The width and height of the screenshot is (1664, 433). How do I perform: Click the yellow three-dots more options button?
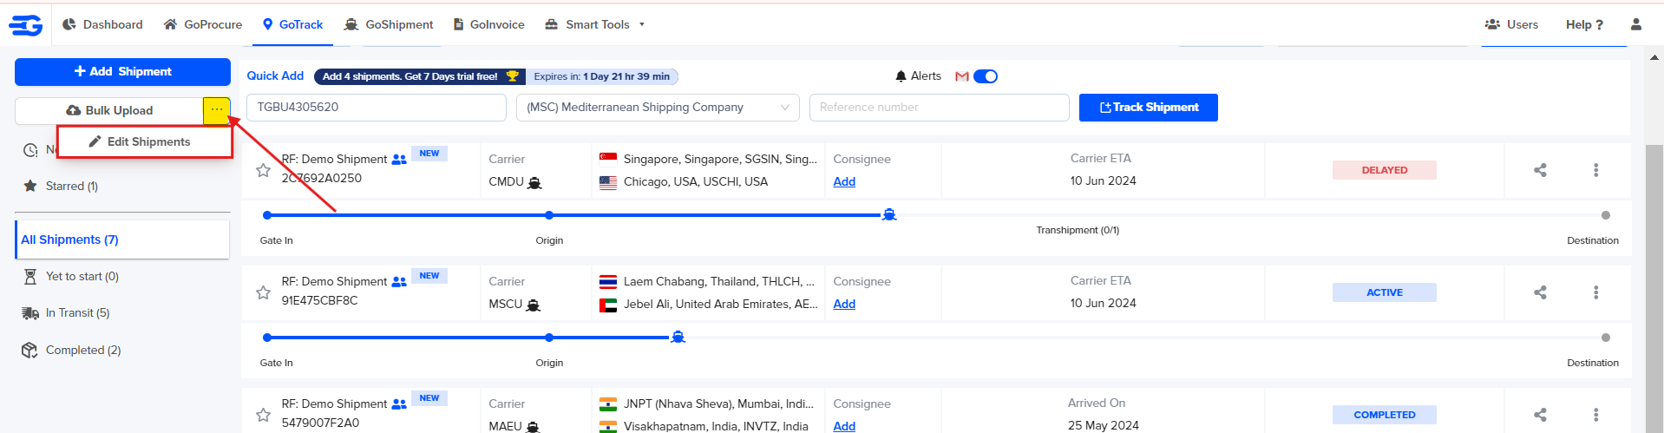coord(217,110)
